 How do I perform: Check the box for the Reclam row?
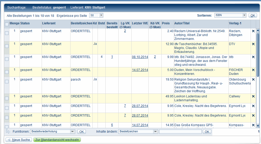(x=7, y=33)
